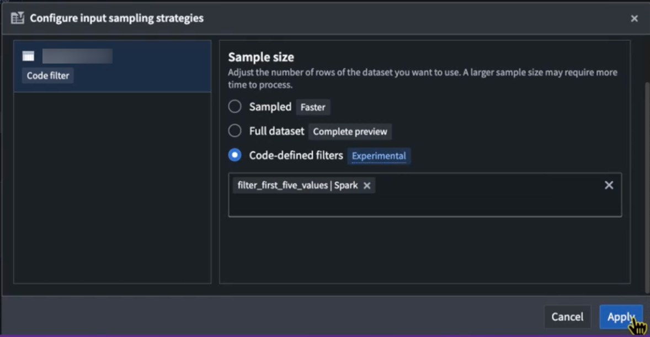Click the dataset table icon in left panel
Viewport: 650px width, 337px height.
[29, 54]
